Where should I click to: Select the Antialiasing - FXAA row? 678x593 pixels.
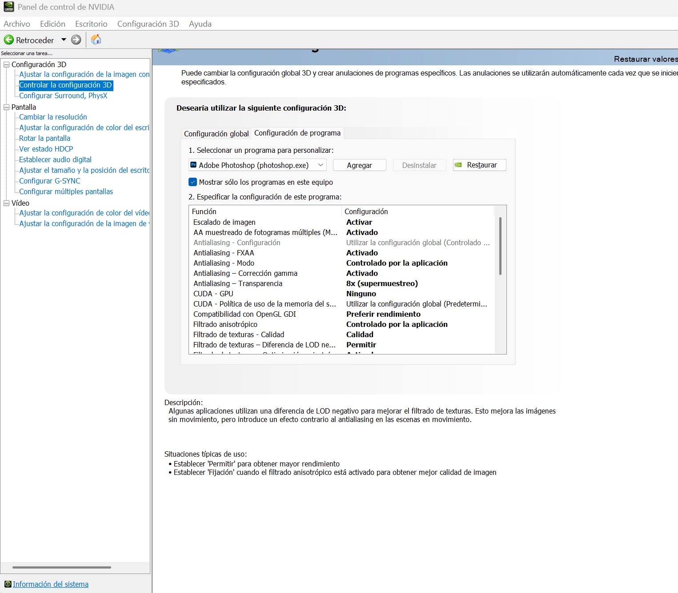pyautogui.click(x=341, y=253)
